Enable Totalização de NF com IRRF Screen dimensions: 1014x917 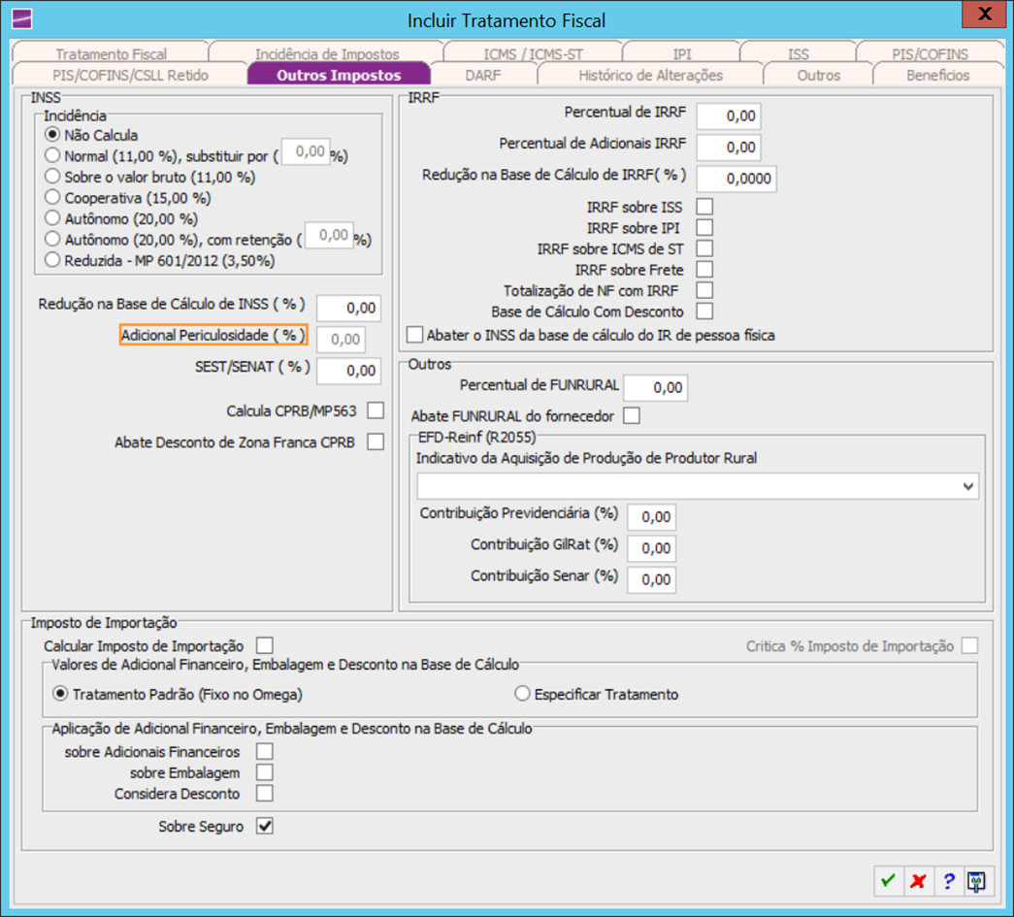click(x=704, y=290)
